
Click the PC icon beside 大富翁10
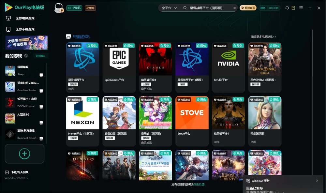[x=41, y=123]
